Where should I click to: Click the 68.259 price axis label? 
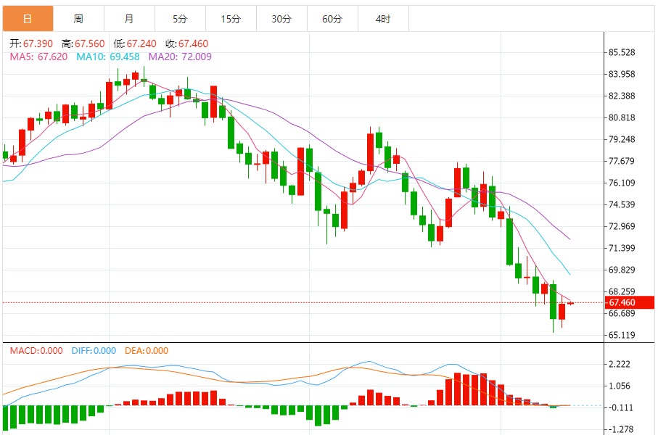point(622,291)
